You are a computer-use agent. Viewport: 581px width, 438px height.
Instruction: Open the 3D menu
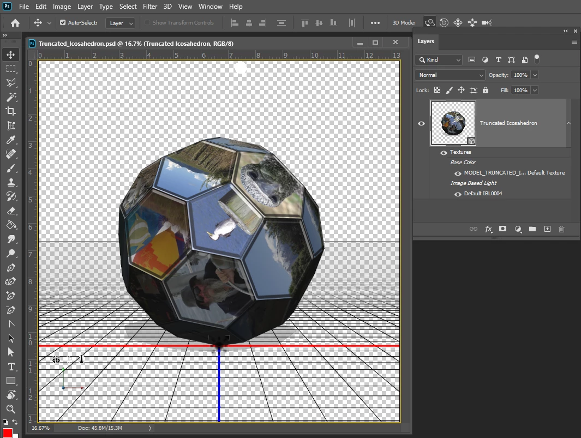pyautogui.click(x=167, y=7)
